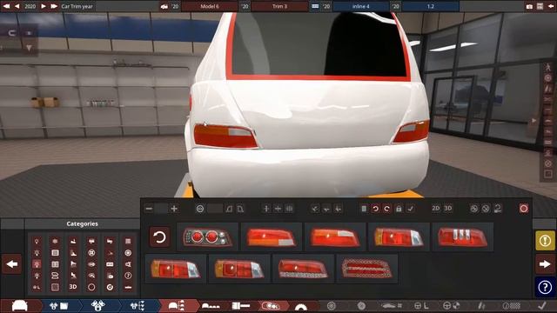Select the twin round taillight thumbnail
The image size is (557, 313).
[208, 237]
